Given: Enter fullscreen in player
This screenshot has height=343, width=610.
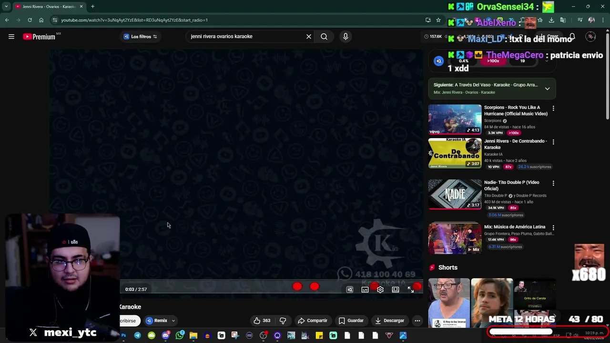Looking at the screenshot, I should [411, 290].
